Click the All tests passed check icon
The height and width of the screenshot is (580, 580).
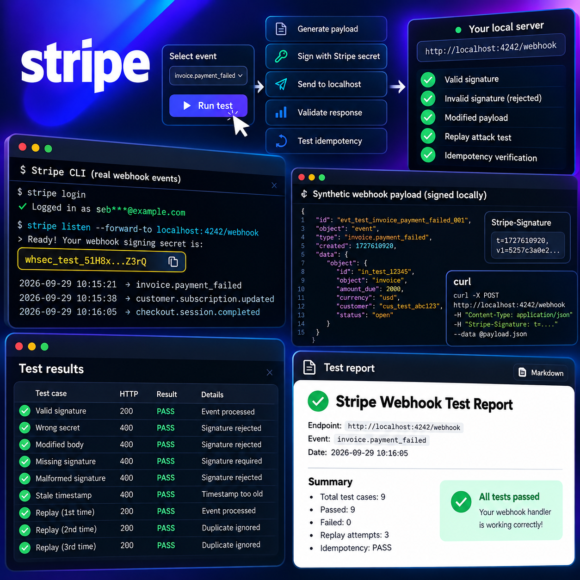pos(461,502)
